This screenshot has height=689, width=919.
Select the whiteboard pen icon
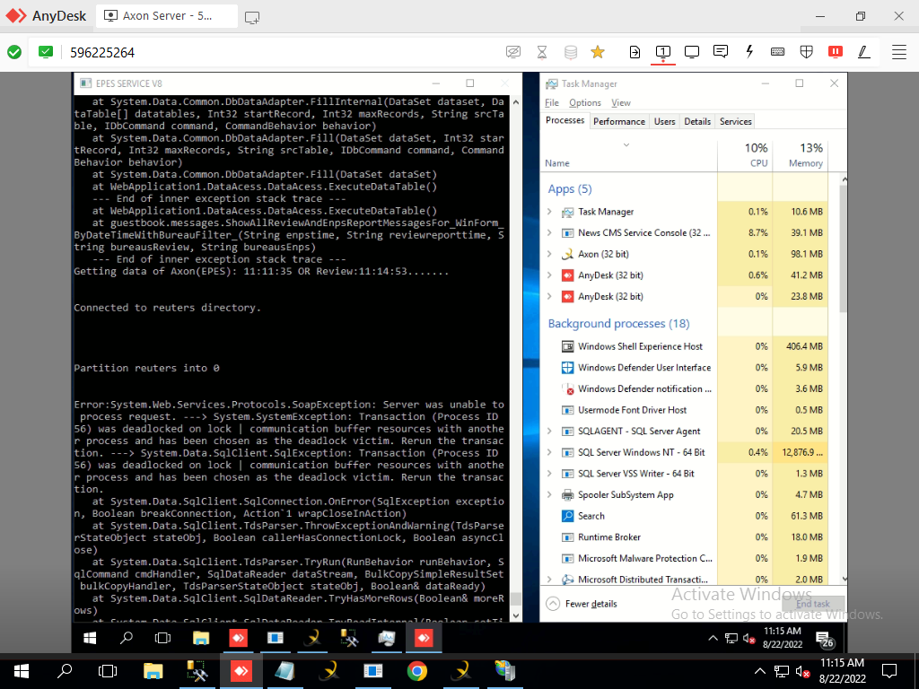click(x=863, y=52)
